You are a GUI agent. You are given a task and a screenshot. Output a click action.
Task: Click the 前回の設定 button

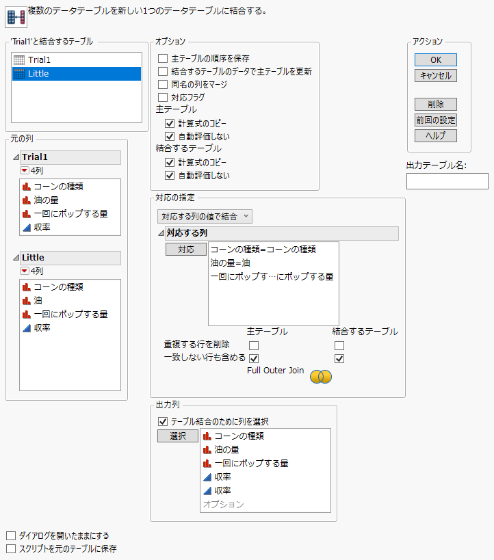pyautogui.click(x=435, y=120)
